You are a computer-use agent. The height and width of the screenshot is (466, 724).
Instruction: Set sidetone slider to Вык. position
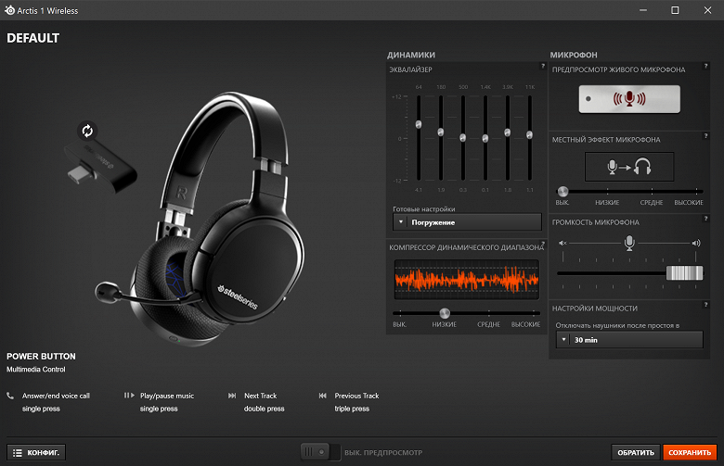(562, 191)
